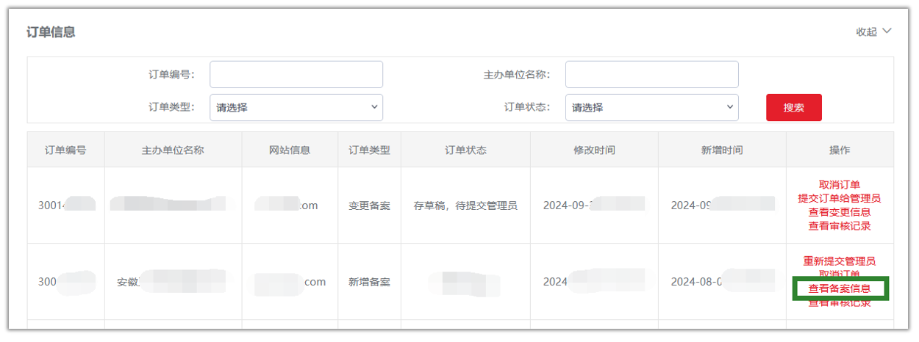Viewport: 919px width, 342px height.
Task: Expand the 订单状态 select box
Action: (x=651, y=107)
